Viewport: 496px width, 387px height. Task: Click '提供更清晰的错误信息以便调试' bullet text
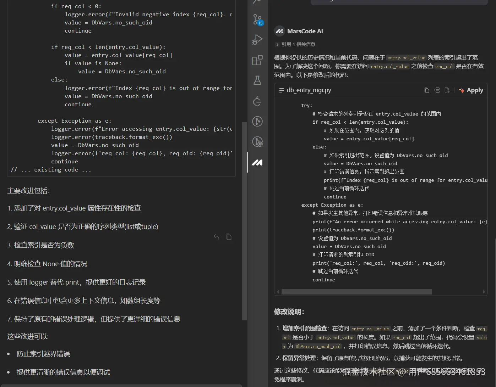click(x=63, y=372)
